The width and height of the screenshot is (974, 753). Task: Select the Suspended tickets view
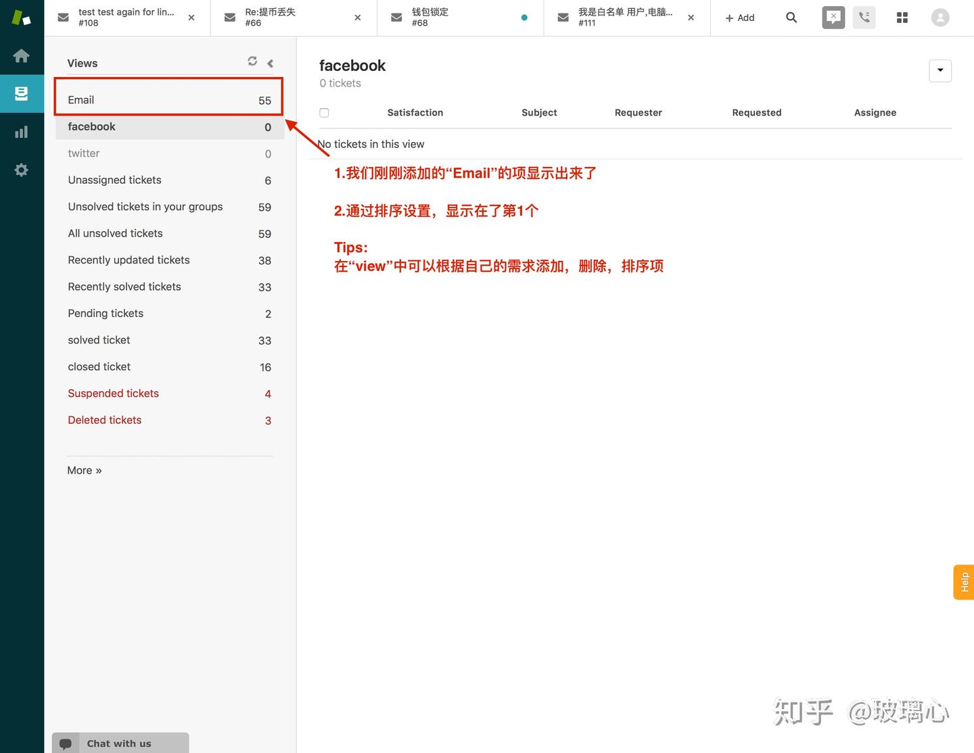coord(113,393)
